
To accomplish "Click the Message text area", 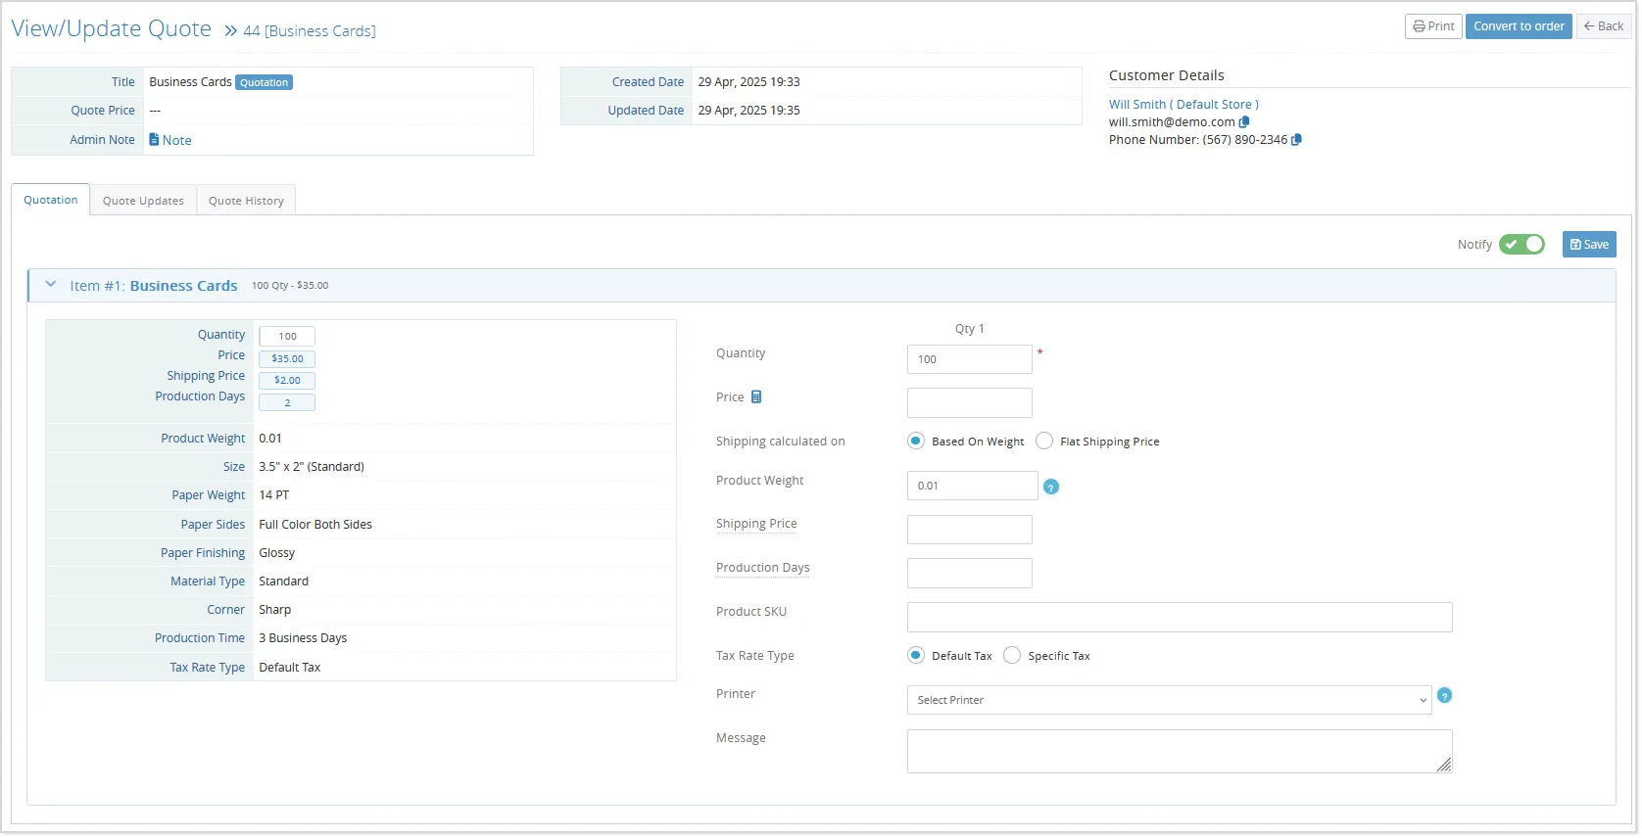I will (1180, 752).
